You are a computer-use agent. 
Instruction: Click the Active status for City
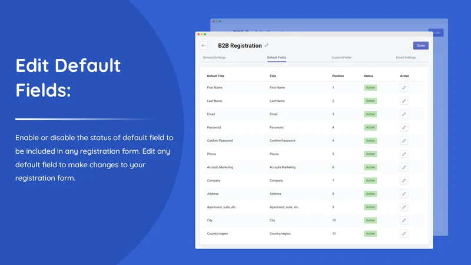click(370, 220)
